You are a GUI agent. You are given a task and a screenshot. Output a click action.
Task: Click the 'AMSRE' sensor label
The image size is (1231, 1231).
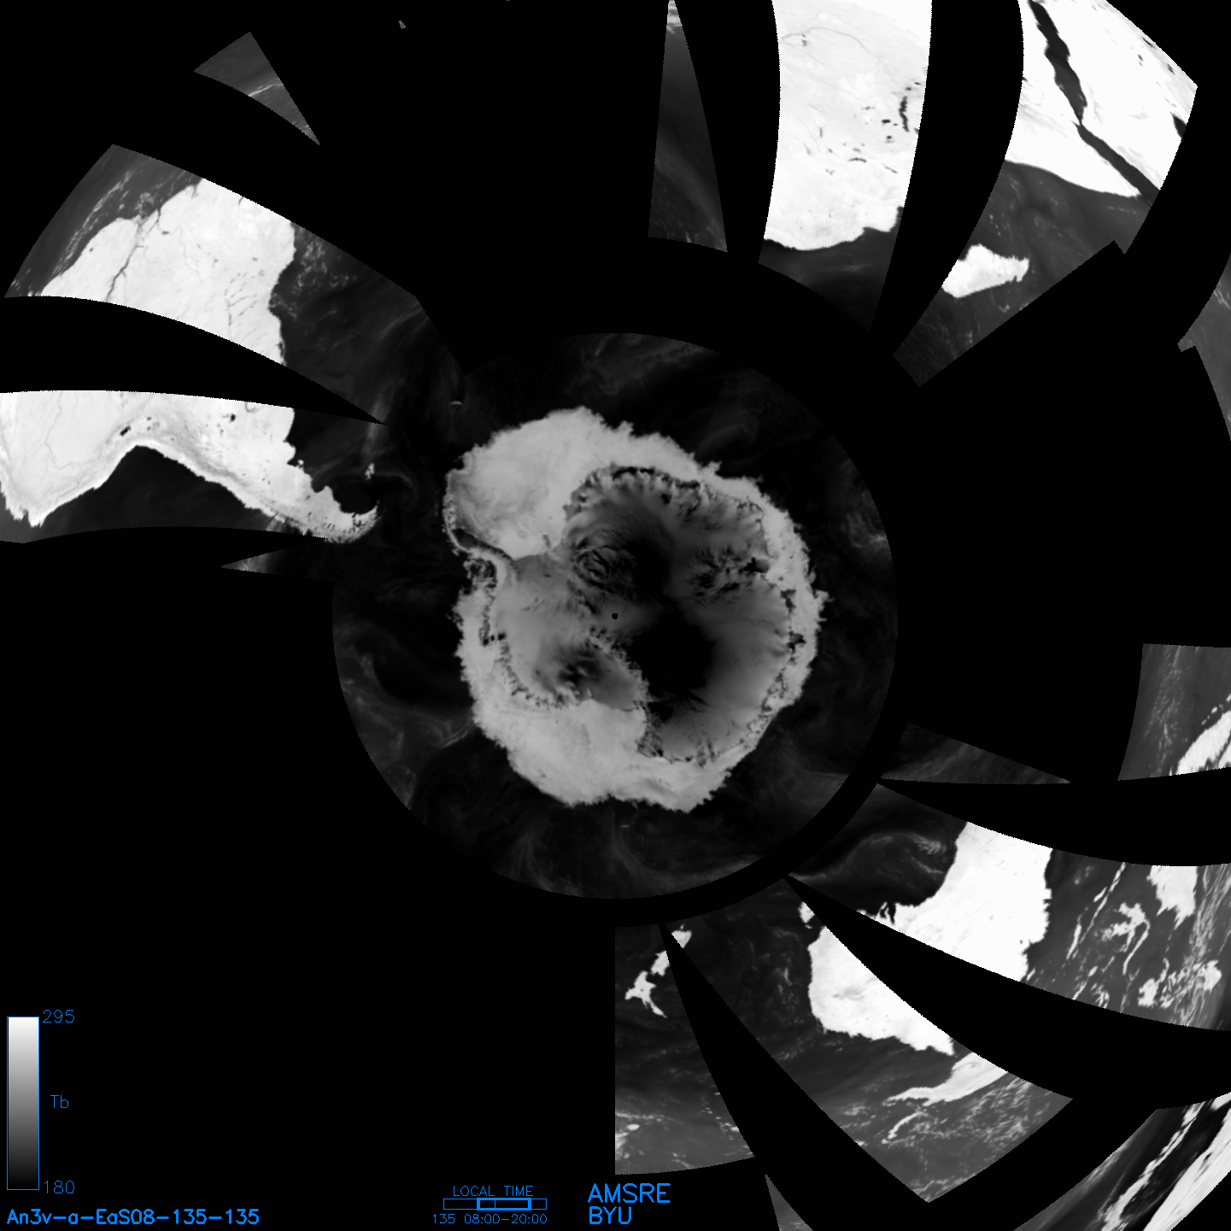point(630,1193)
